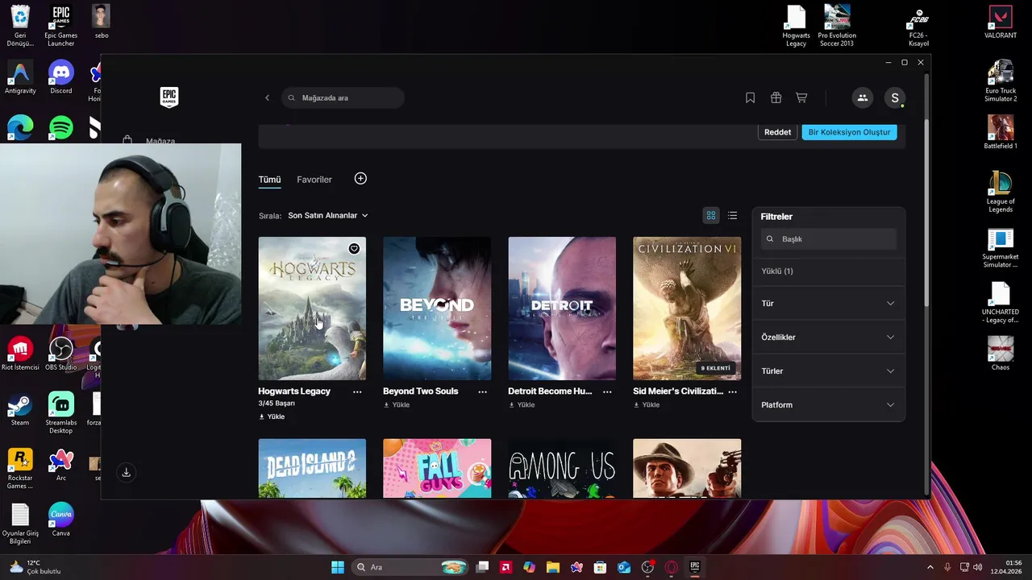The height and width of the screenshot is (580, 1032).
Task: Select the Yüklü (1) filter
Action: tap(777, 271)
